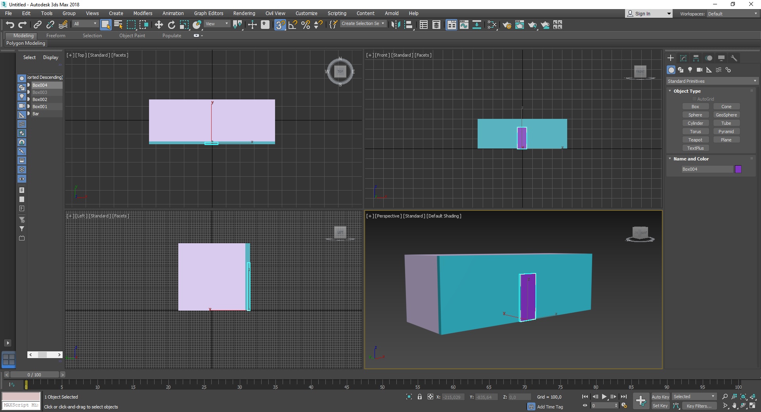Activate Bind to Space Warp tool
761x412 pixels.
(63, 25)
